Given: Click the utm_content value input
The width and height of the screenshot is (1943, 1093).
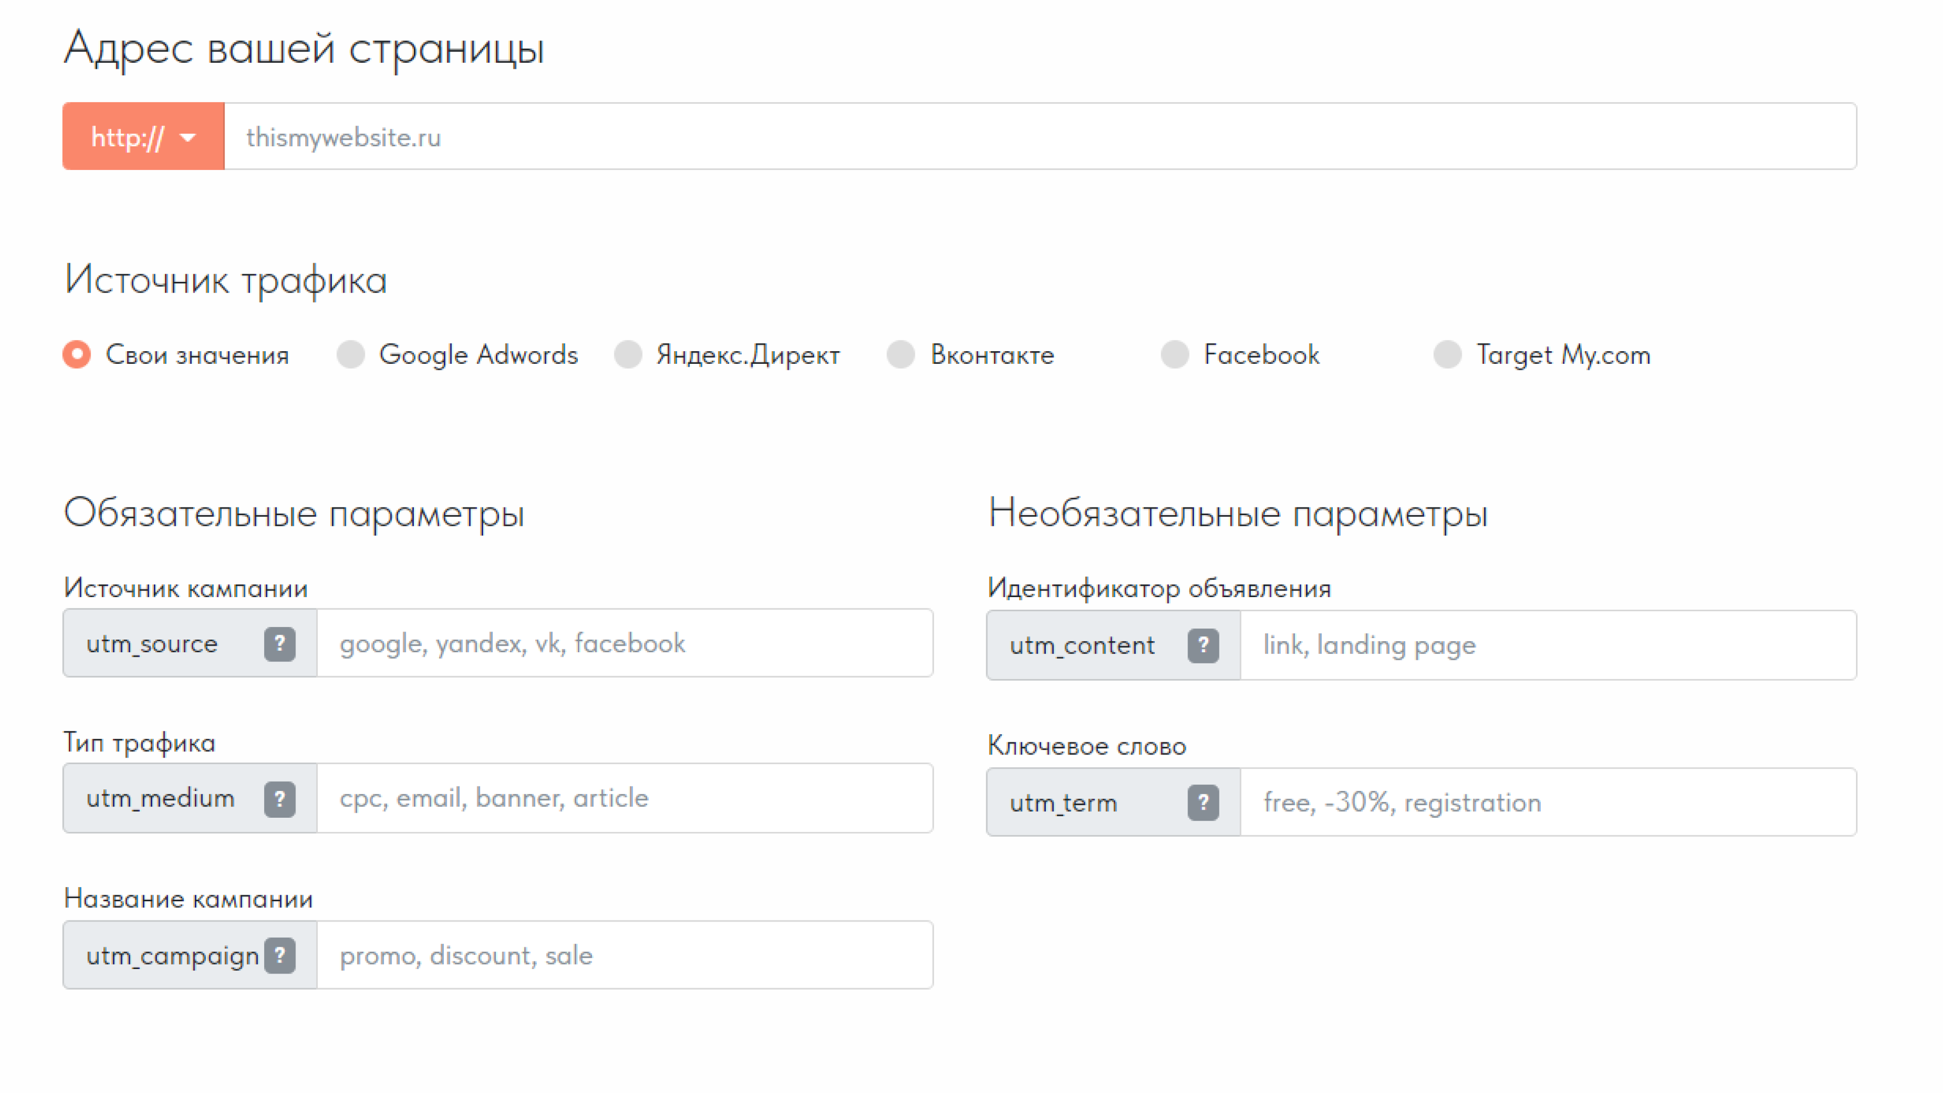Looking at the screenshot, I should click(x=1548, y=645).
